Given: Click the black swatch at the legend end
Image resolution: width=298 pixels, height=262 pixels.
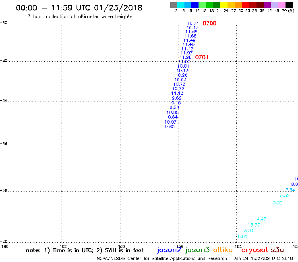Looking at the screenshot, I should click(289, 5).
